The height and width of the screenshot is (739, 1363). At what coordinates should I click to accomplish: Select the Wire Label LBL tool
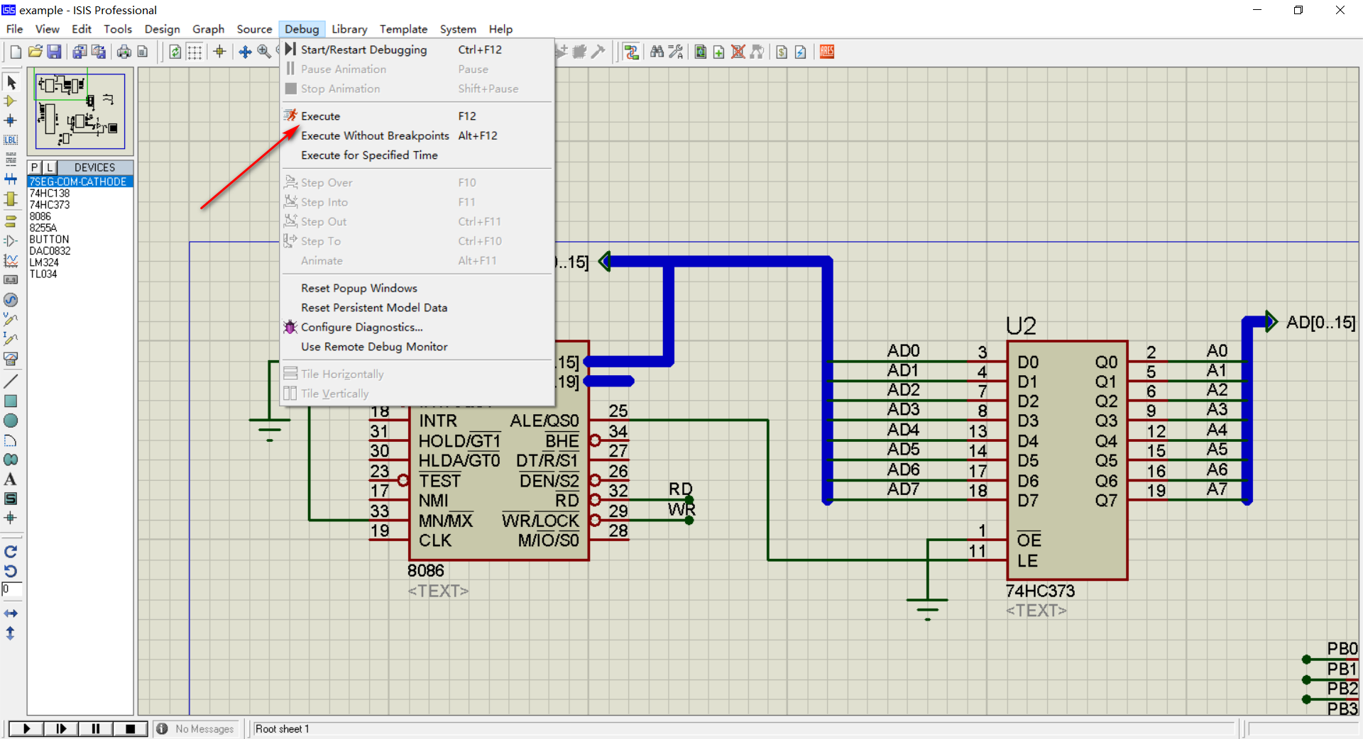[x=11, y=140]
